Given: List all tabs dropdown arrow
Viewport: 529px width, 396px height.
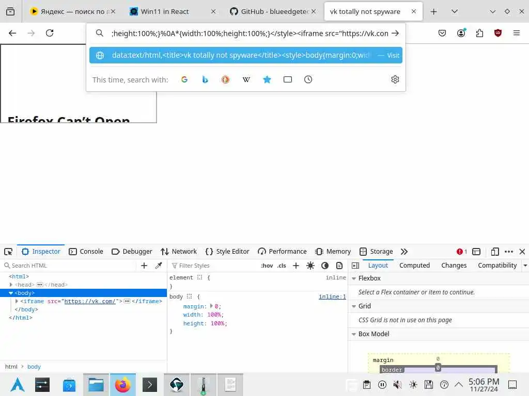Looking at the screenshot, I should 455,11.
